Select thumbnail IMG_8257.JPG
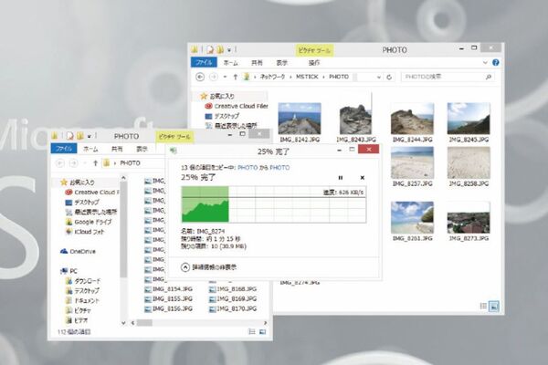Screen dimensions: 548x365 413,167
